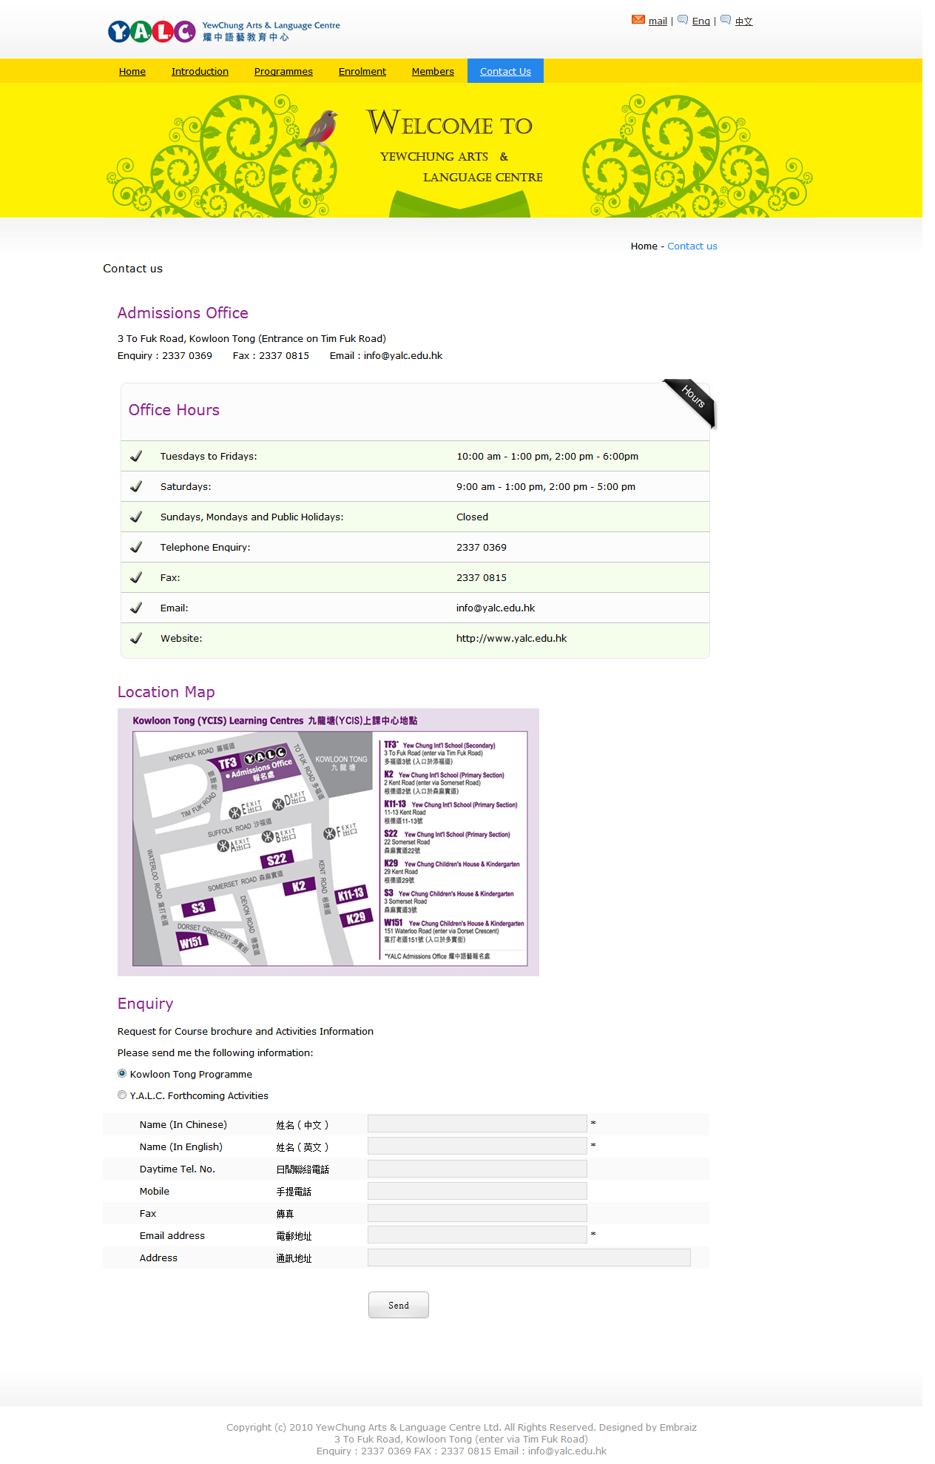Click the Chinese language speech bubble icon
The height and width of the screenshot is (1464, 935).
[x=726, y=20]
